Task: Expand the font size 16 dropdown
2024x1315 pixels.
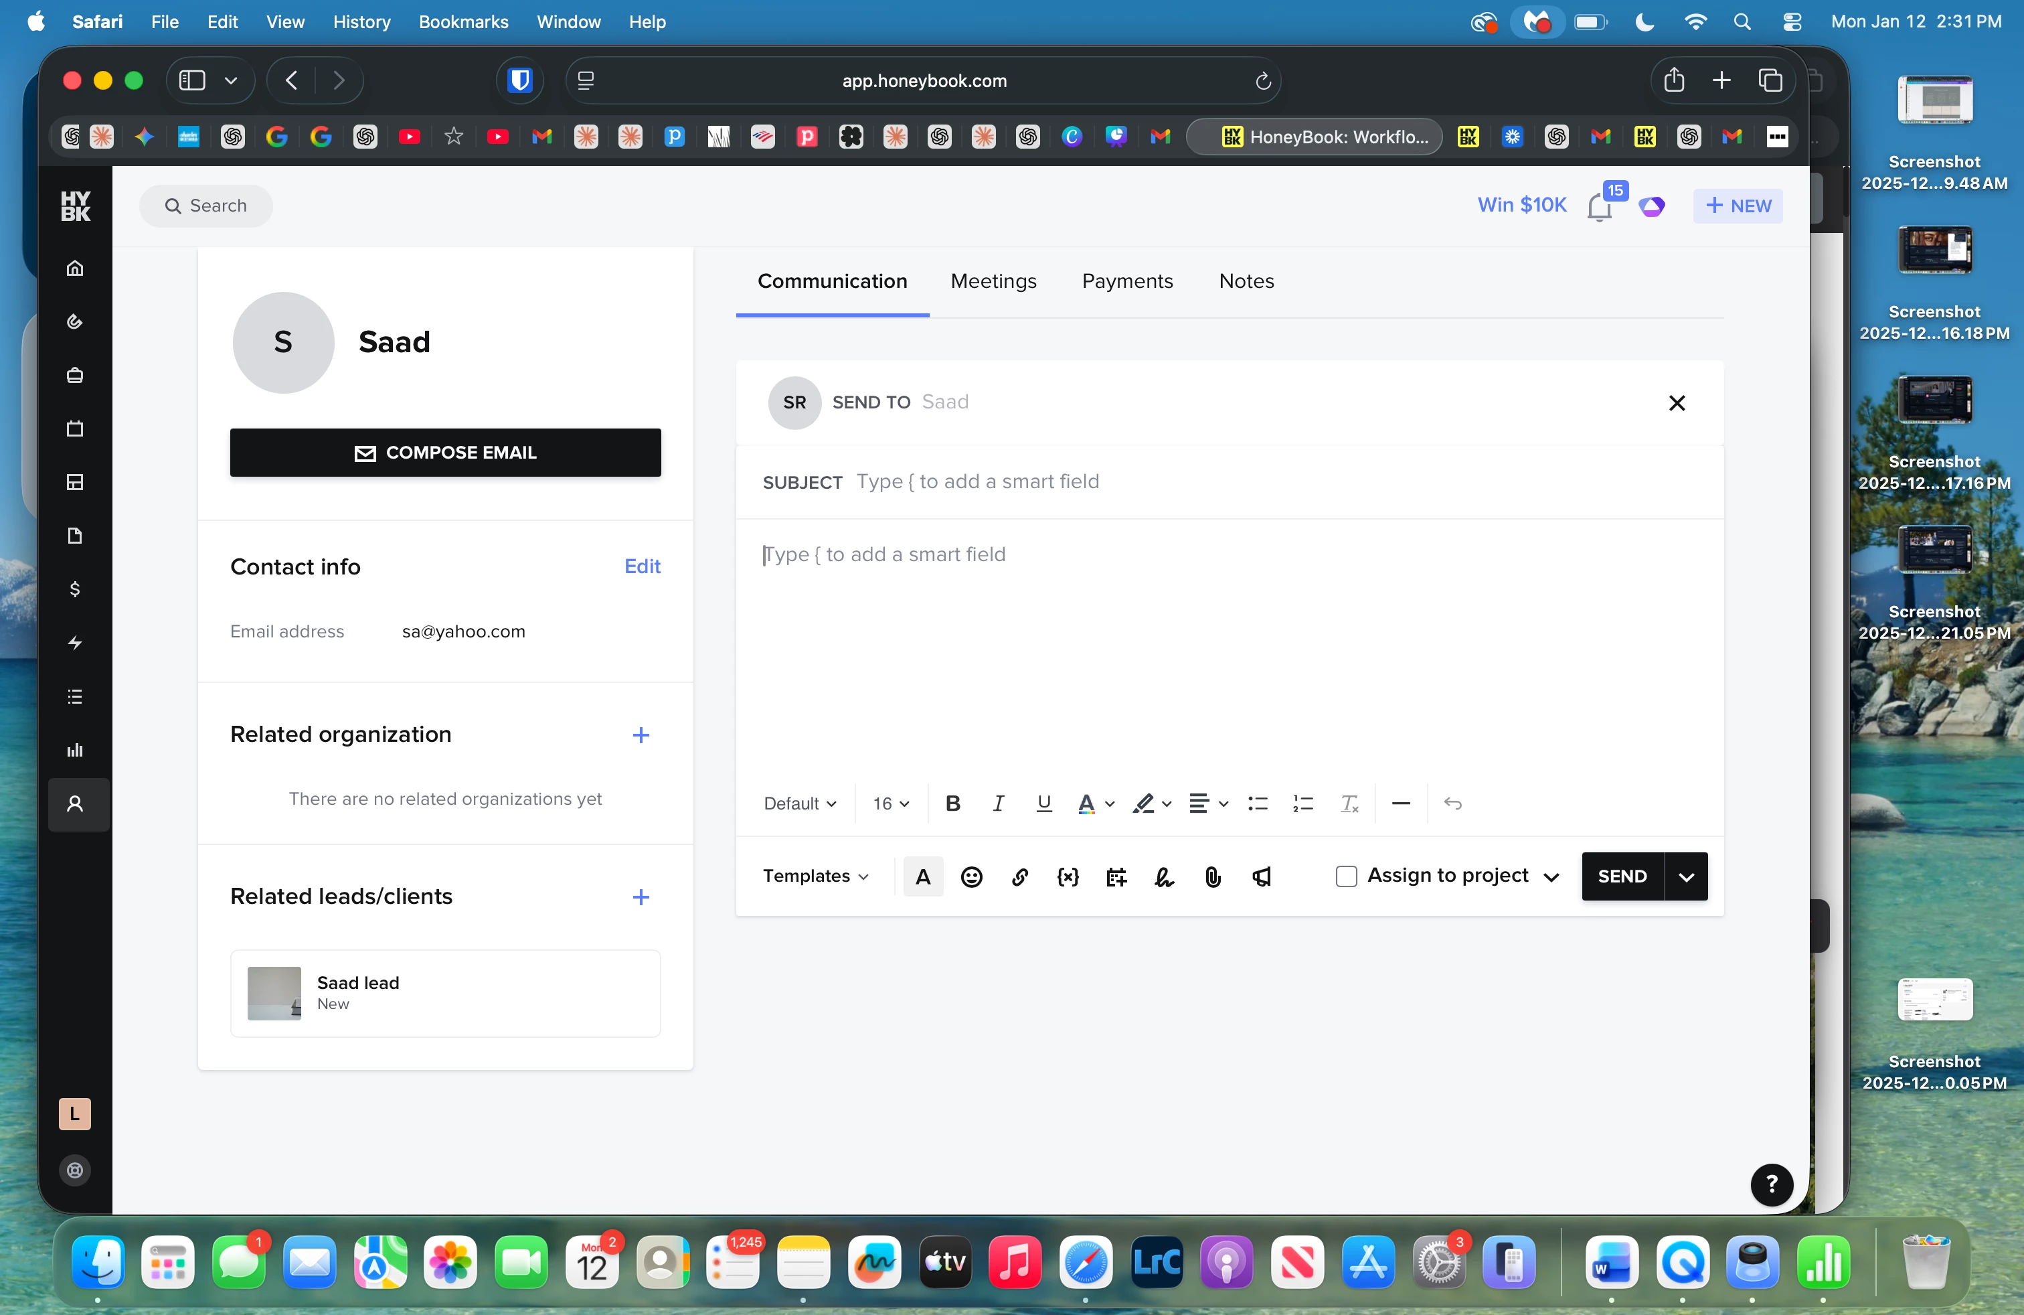Action: [x=890, y=803]
